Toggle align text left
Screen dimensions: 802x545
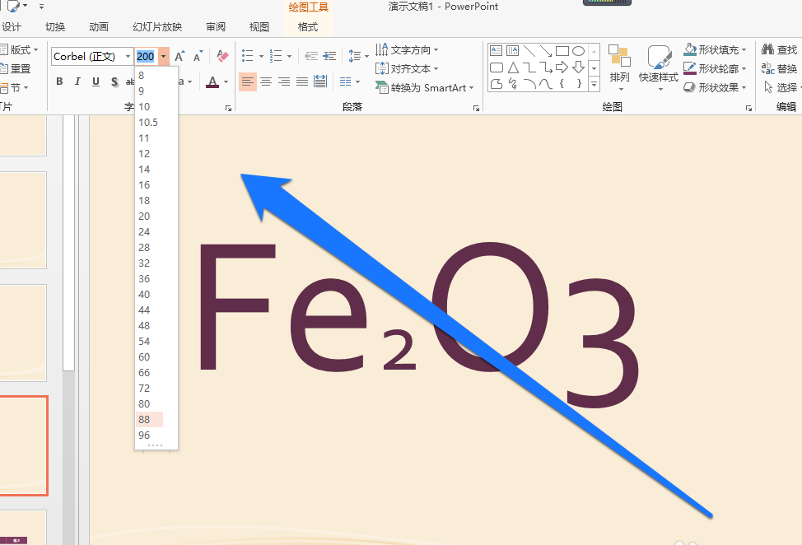coord(248,82)
